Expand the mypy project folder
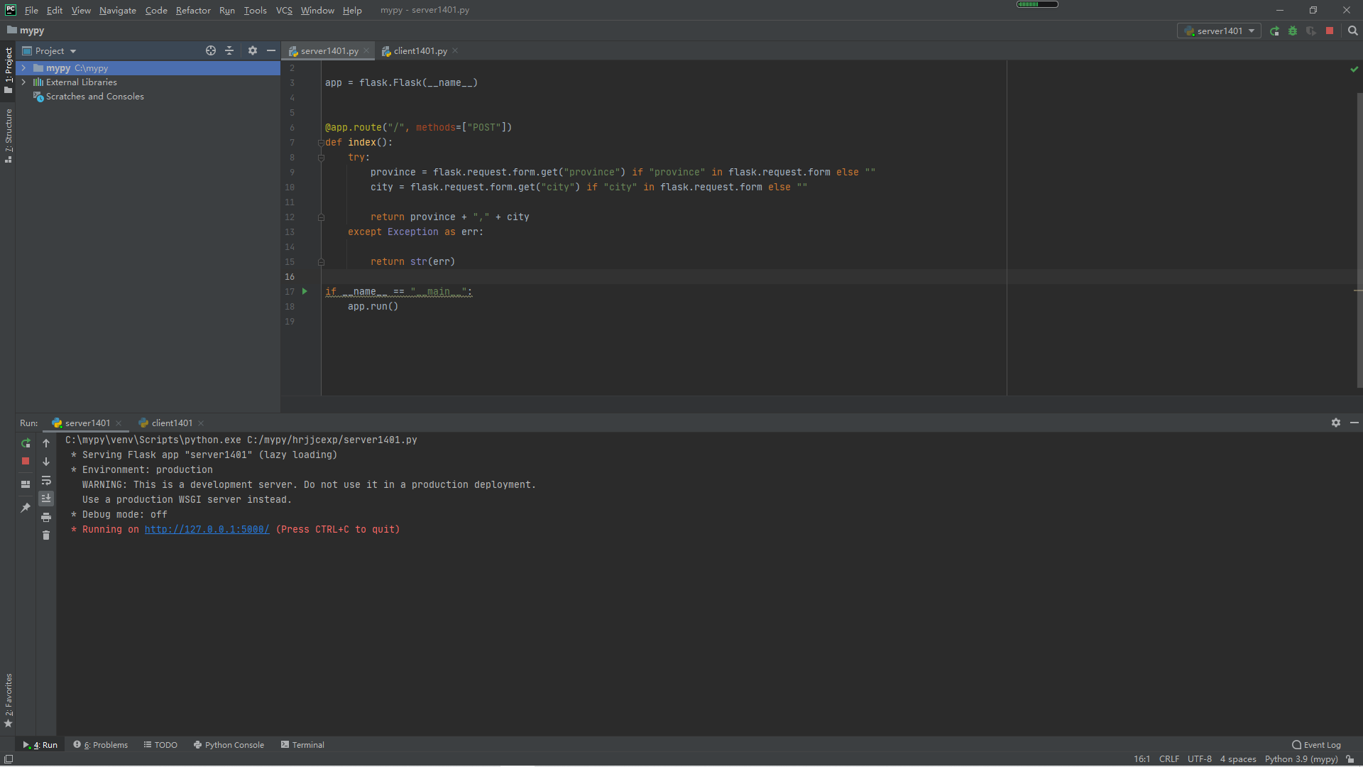Screen dimensions: 1363x767 tap(23, 68)
